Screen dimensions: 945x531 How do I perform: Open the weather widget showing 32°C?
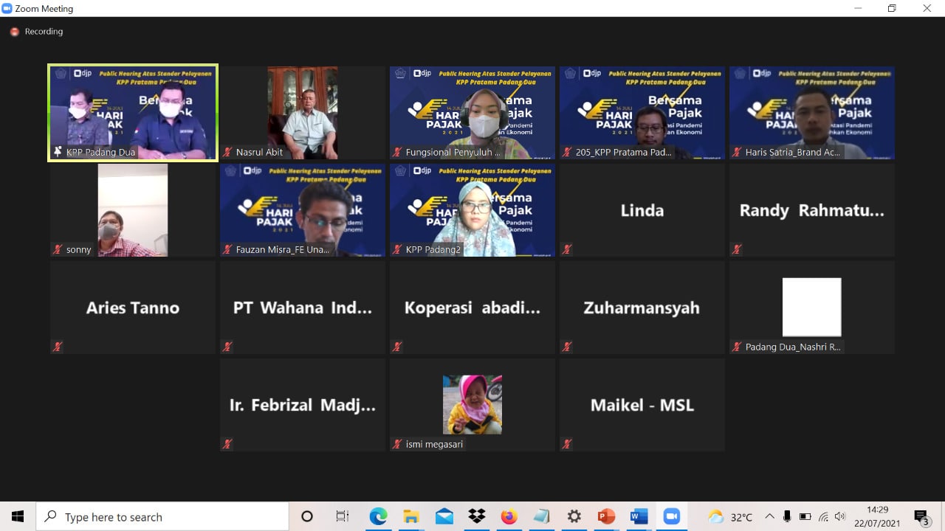pos(730,516)
